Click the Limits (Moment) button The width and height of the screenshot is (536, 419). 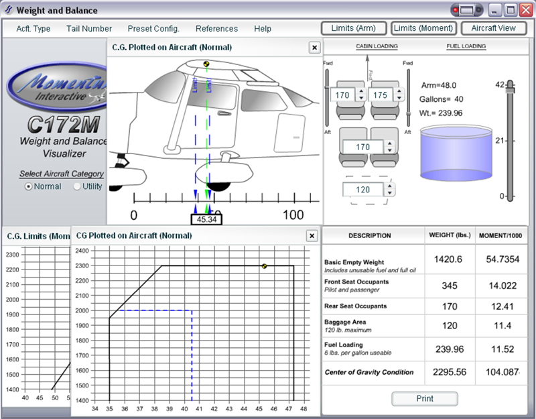423,28
